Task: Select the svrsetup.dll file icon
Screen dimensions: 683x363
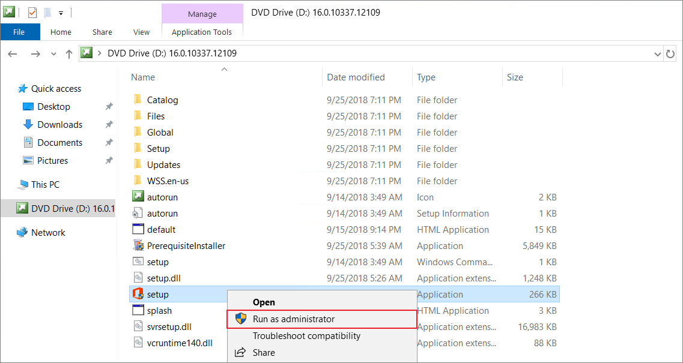Action: pos(138,326)
